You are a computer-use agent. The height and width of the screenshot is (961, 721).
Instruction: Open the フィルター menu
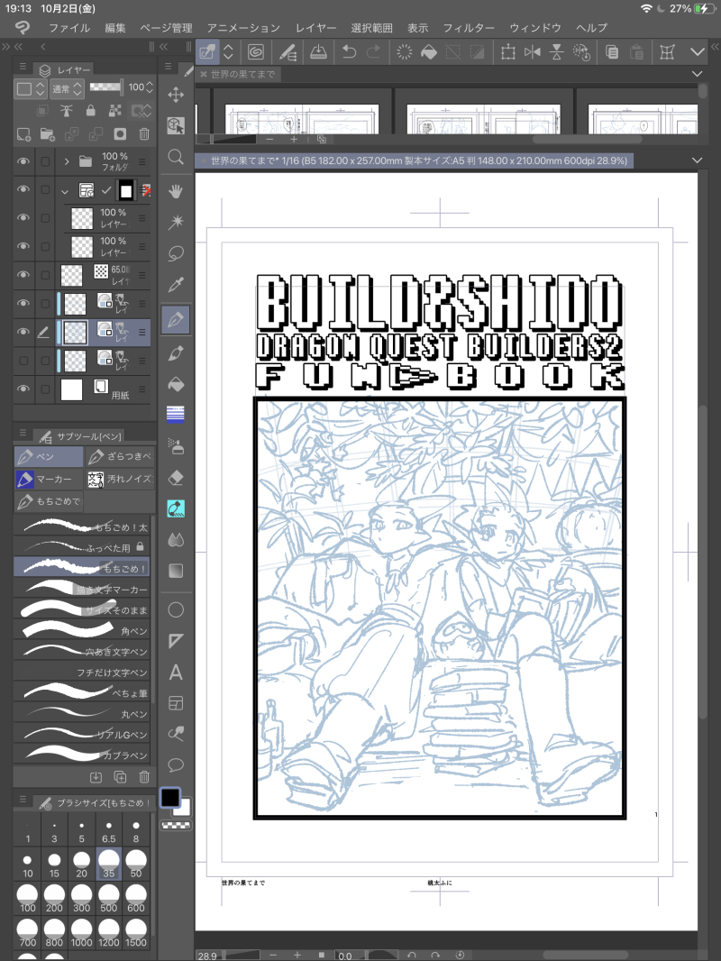coord(469,28)
